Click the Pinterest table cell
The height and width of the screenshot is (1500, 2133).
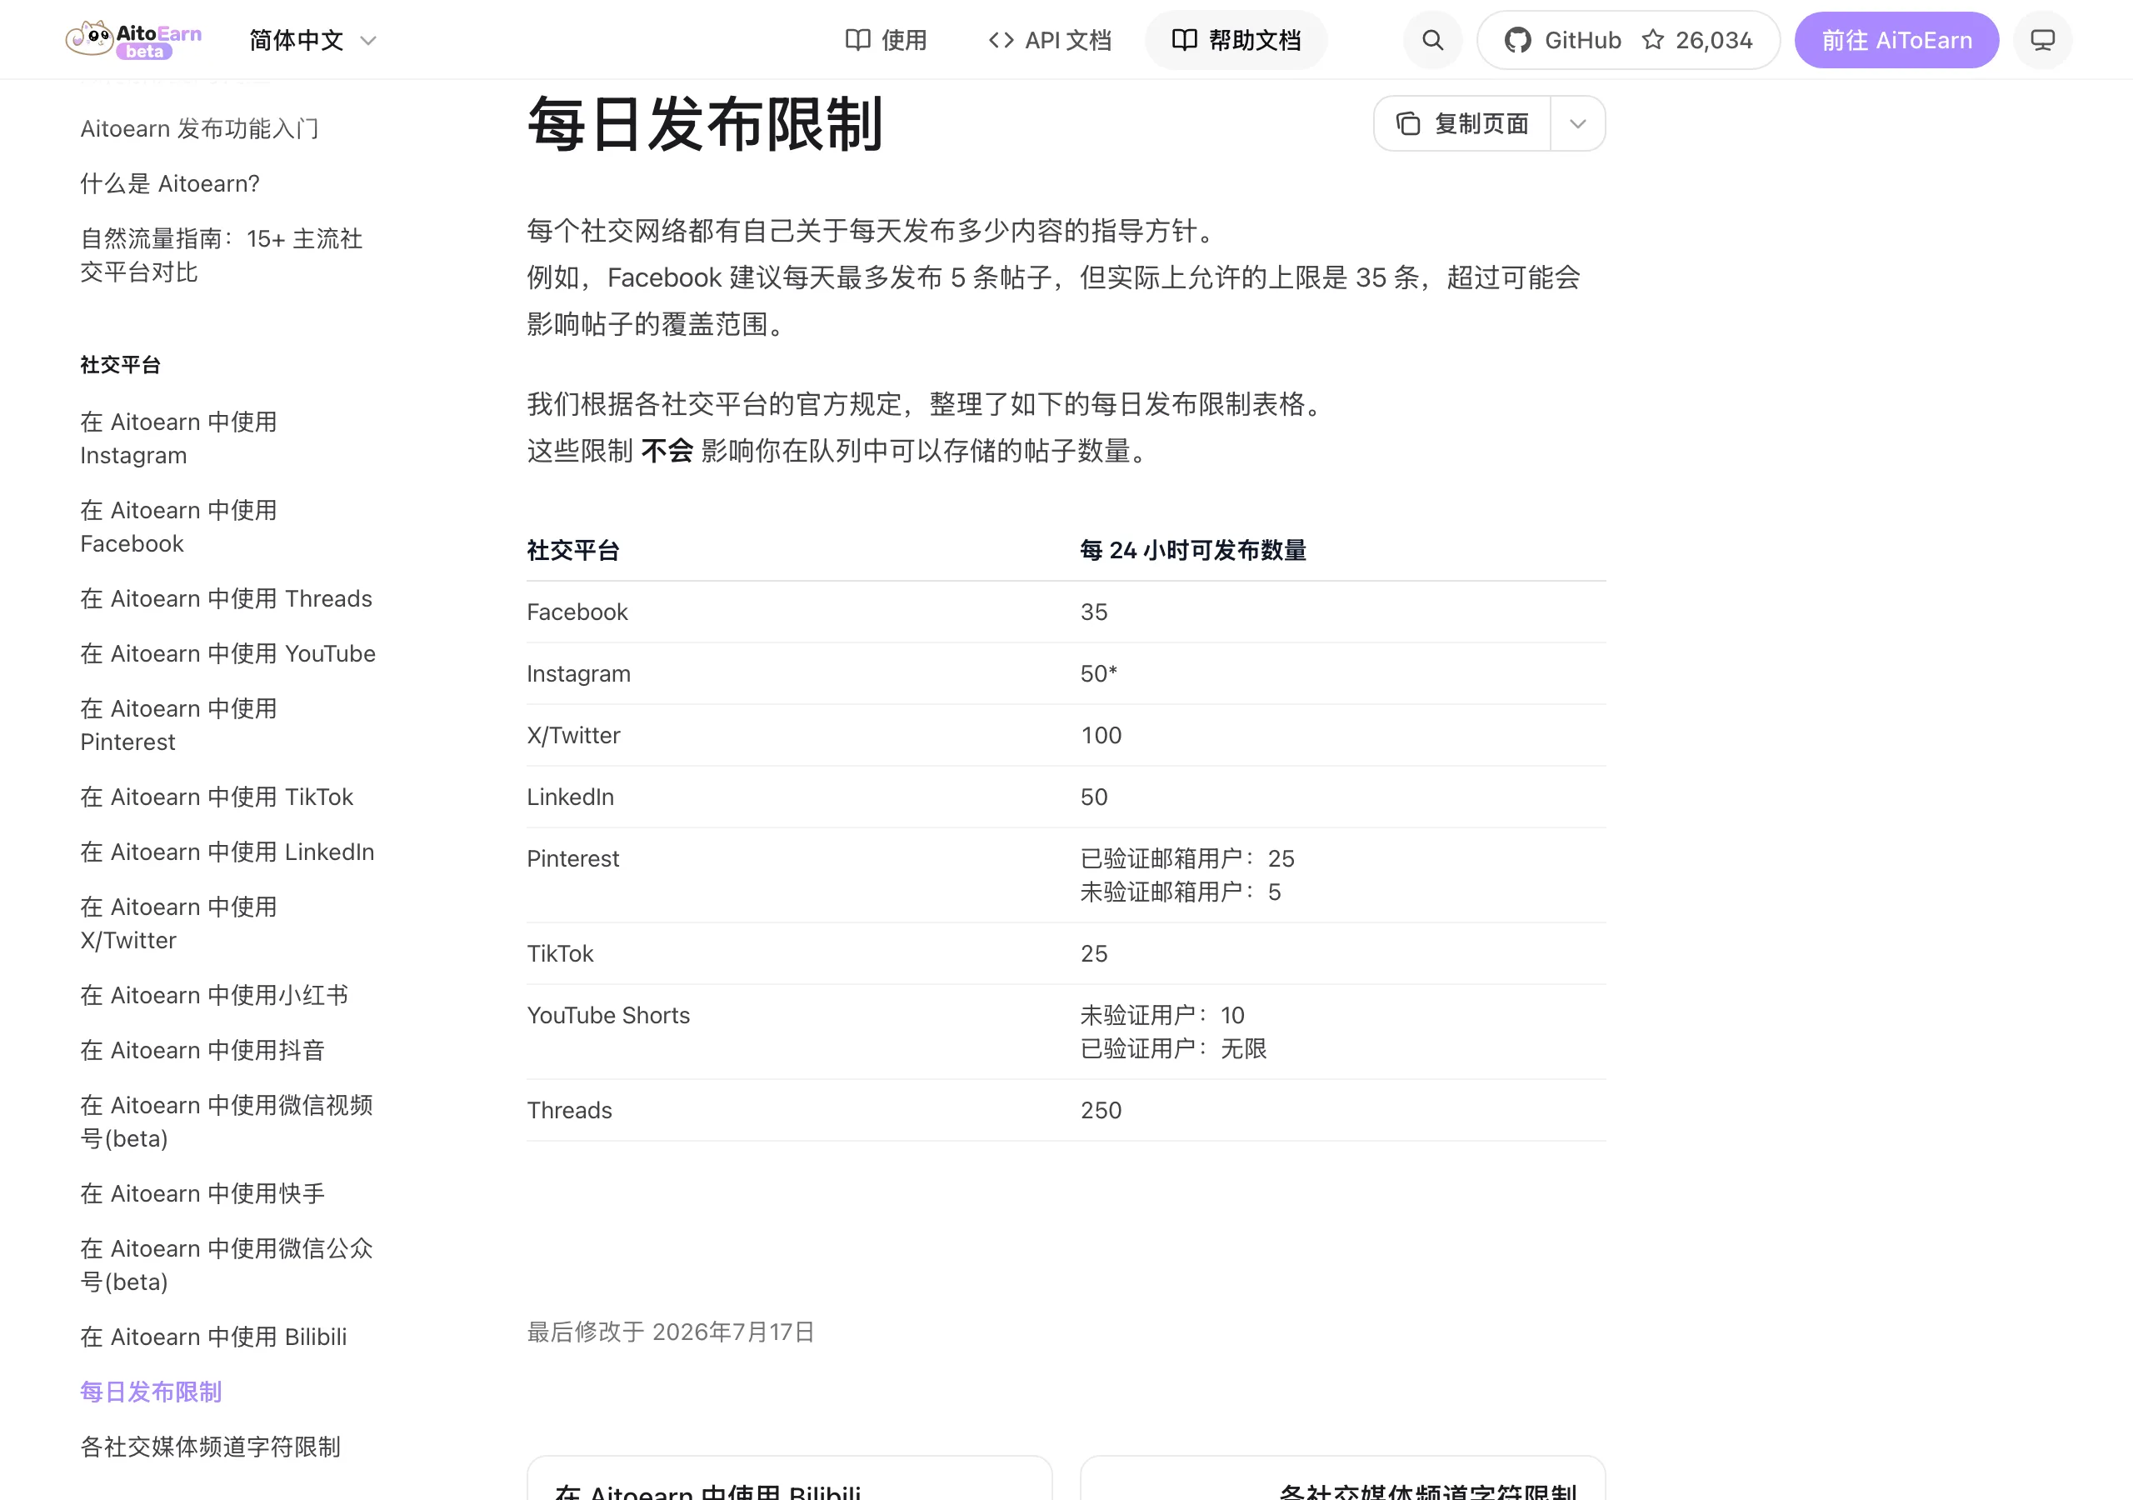click(572, 857)
